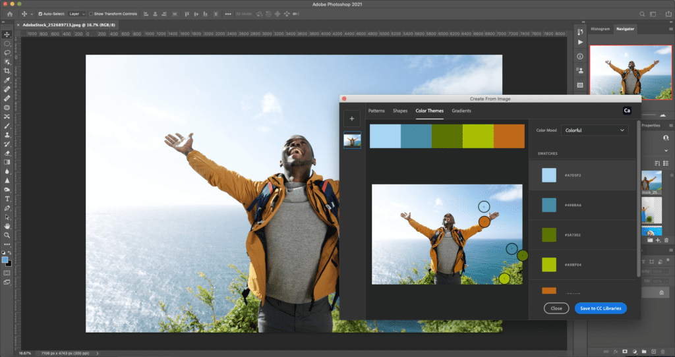Select the Horizontal Type tool
The image size is (675, 357).
[x=7, y=199]
